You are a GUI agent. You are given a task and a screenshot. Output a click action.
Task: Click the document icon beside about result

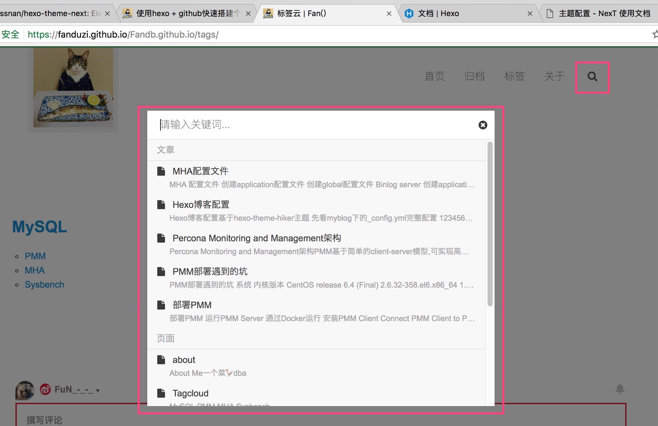(161, 359)
